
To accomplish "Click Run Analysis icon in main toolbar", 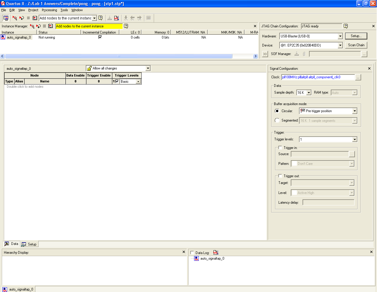I will click(15, 18).
